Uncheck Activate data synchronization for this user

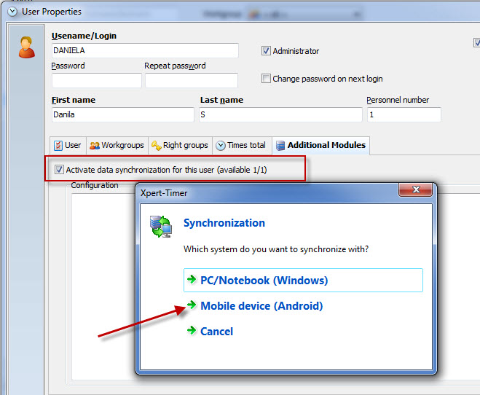coord(59,170)
